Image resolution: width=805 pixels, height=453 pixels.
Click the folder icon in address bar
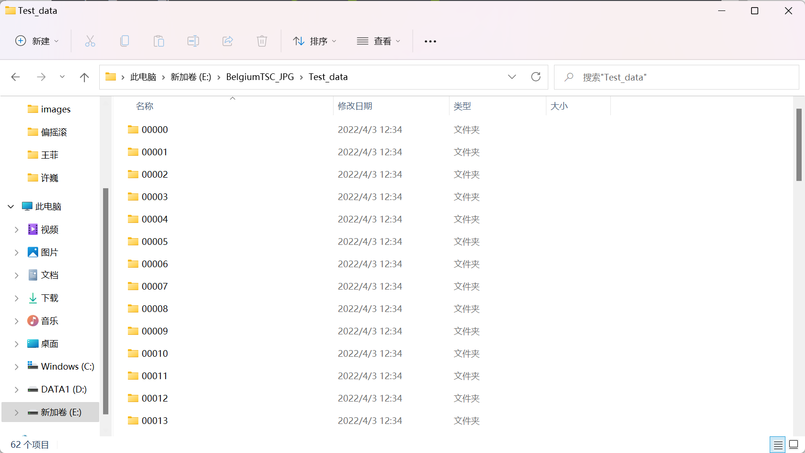tap(111, 77)
